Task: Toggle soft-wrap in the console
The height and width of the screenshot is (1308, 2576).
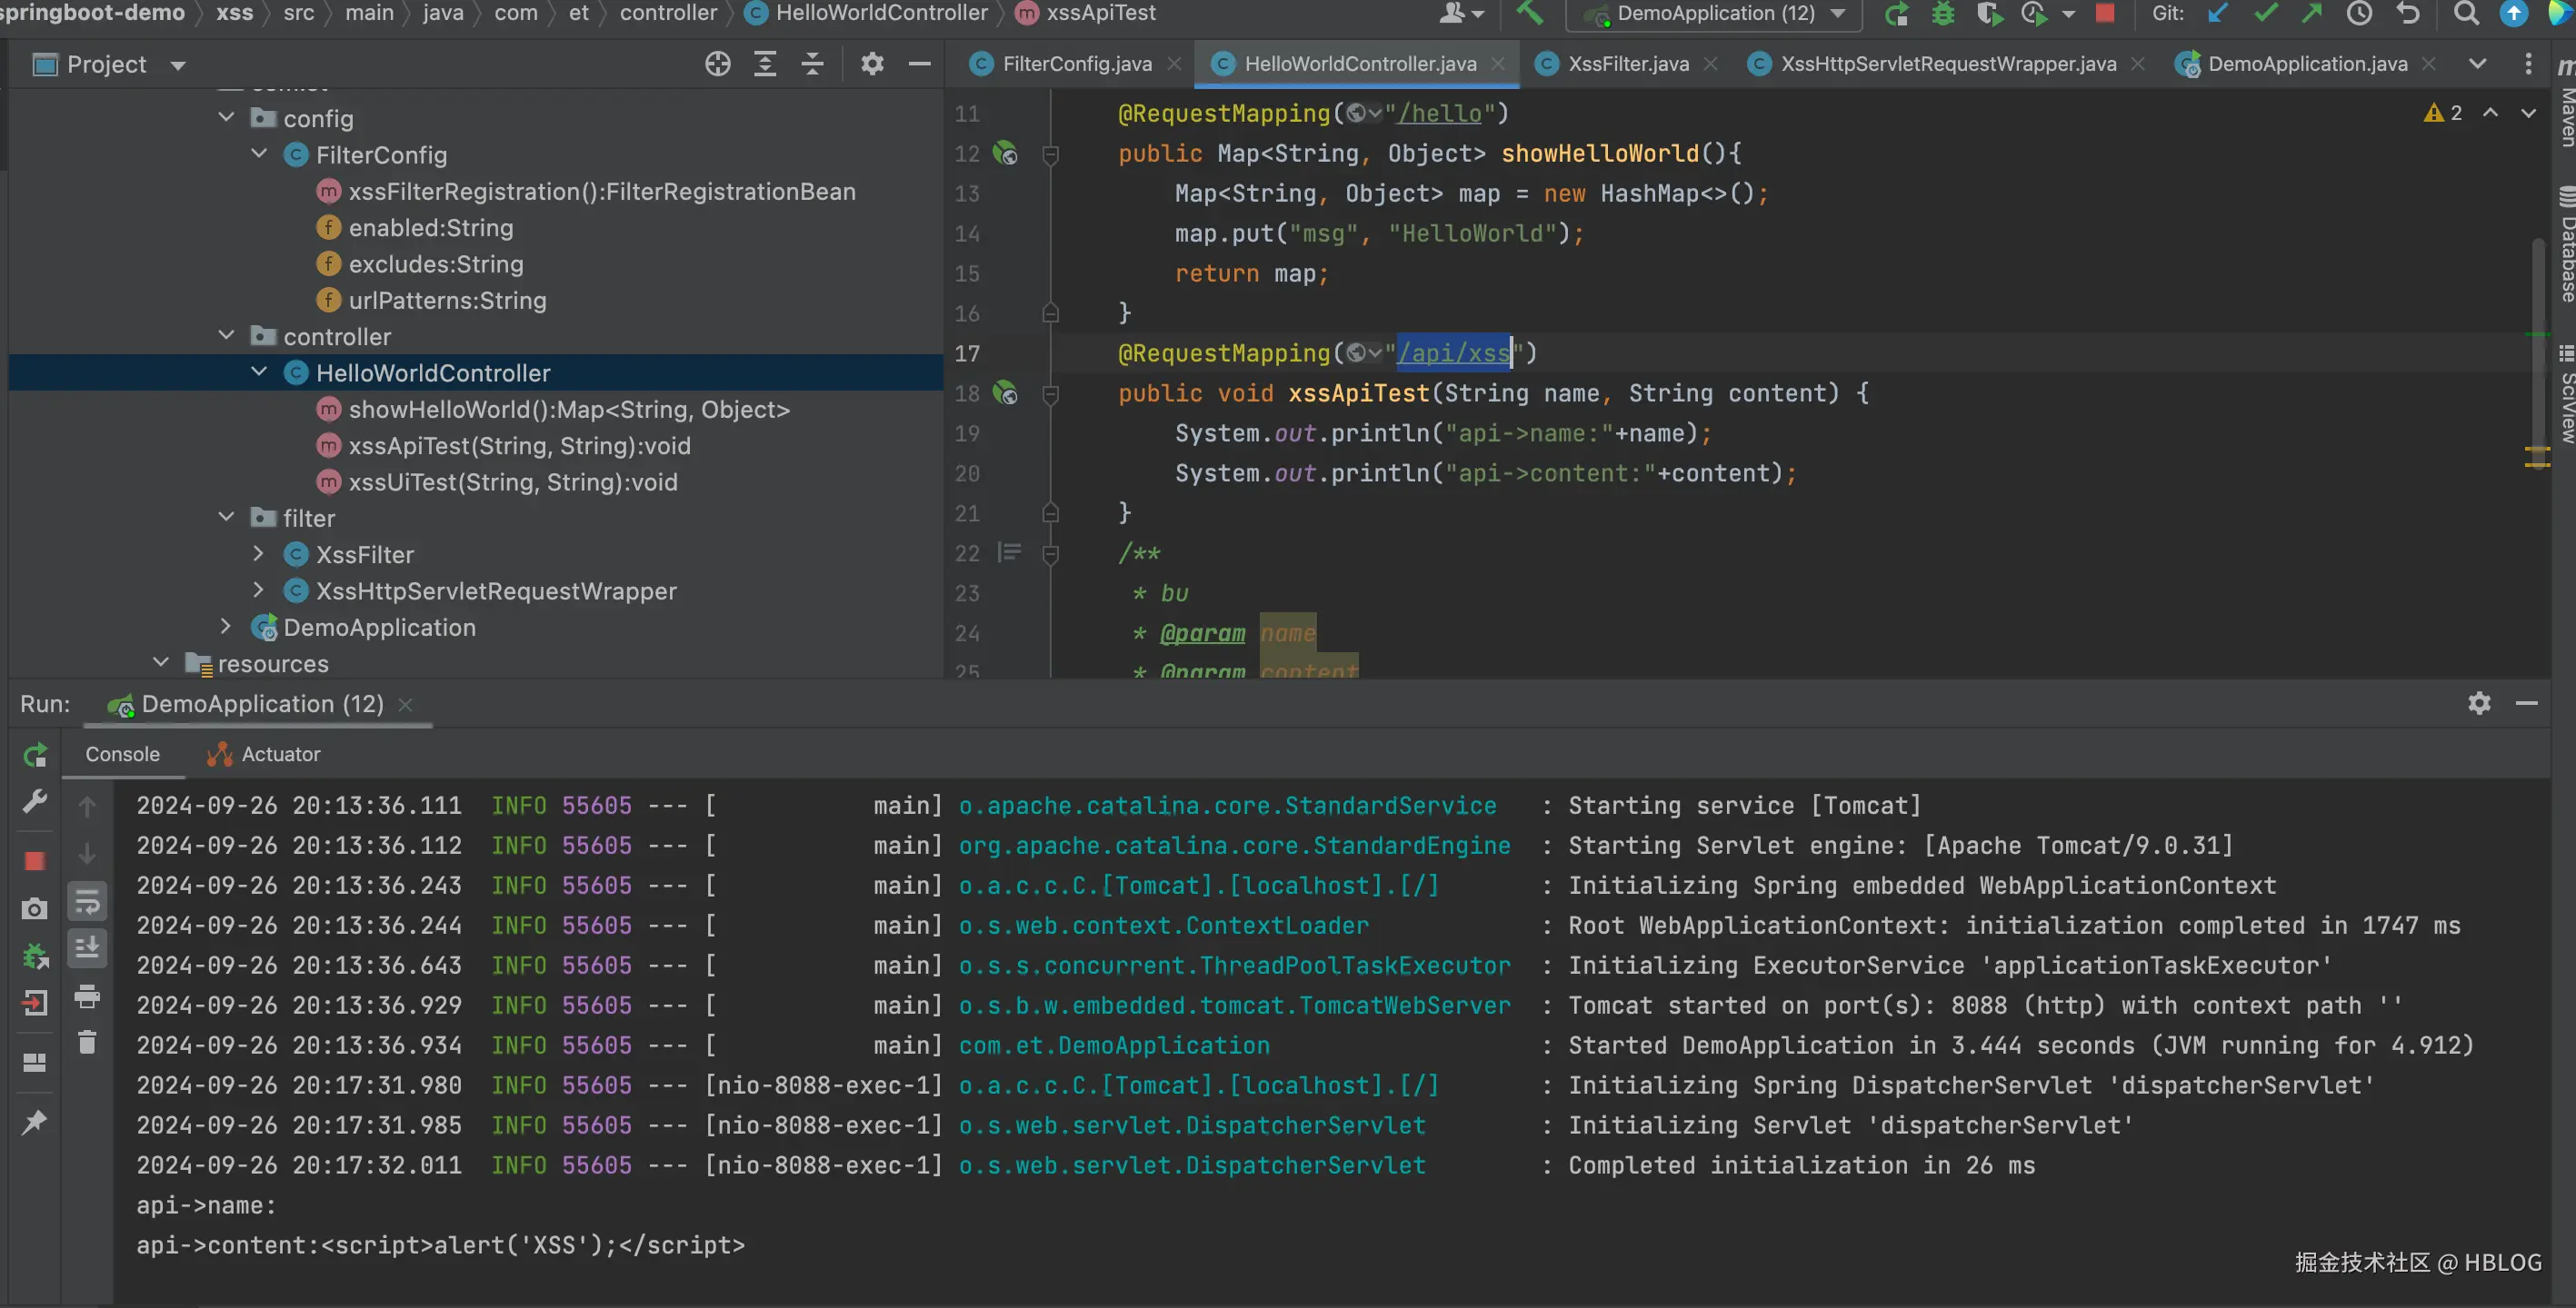Action: 87,902
